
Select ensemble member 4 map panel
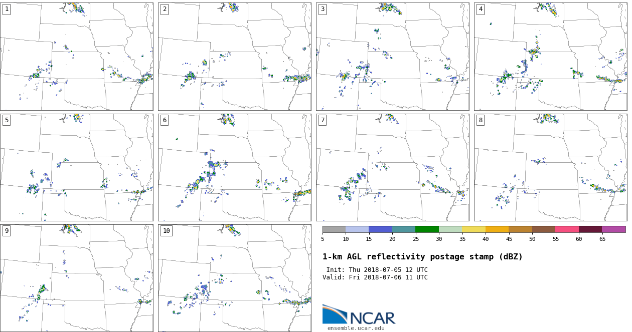pos(550,56)
